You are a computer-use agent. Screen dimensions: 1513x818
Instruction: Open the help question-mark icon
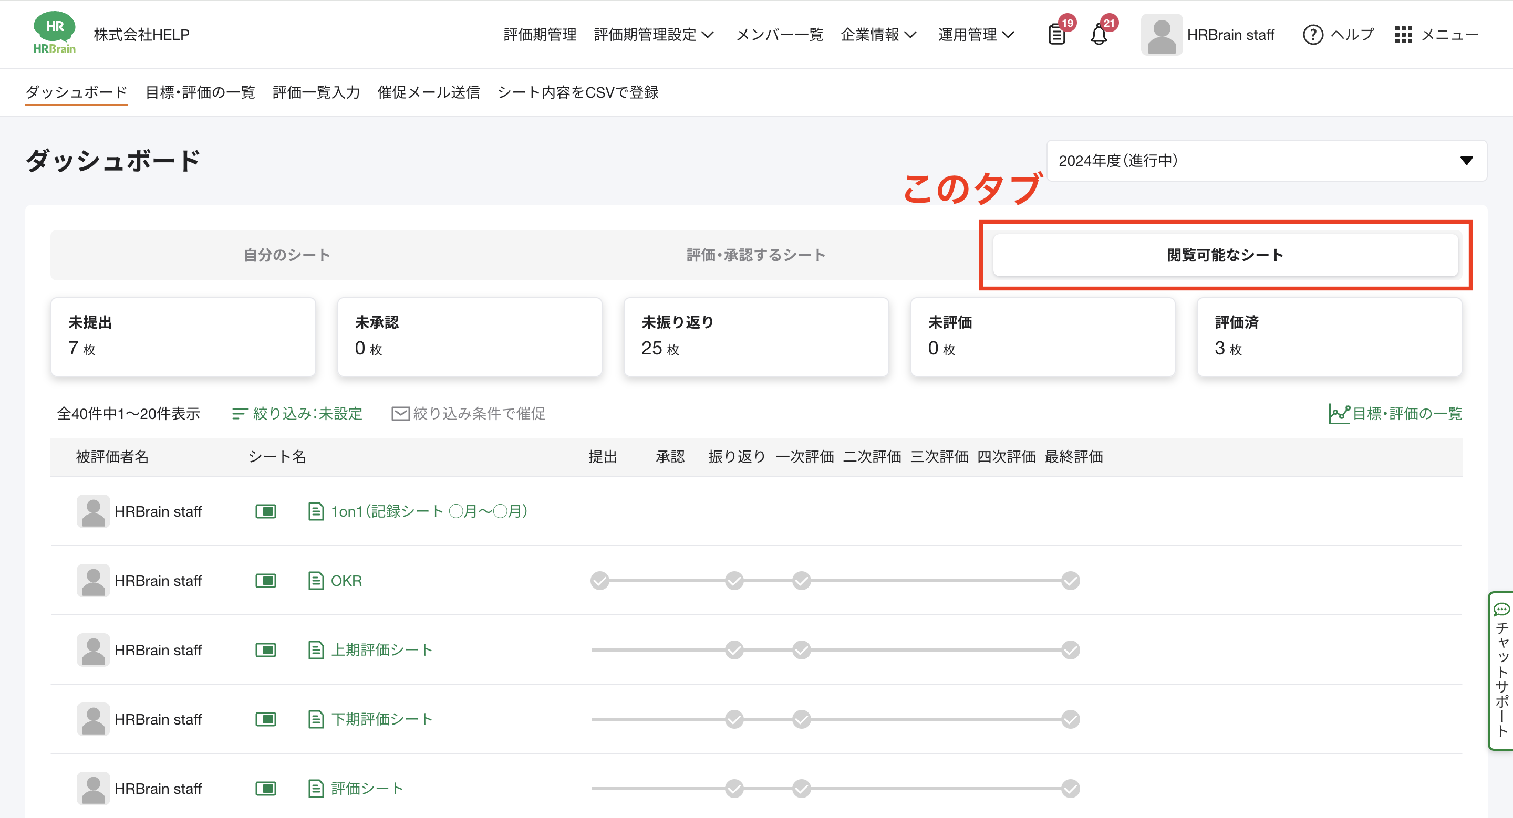click(x=1313, y=35)
